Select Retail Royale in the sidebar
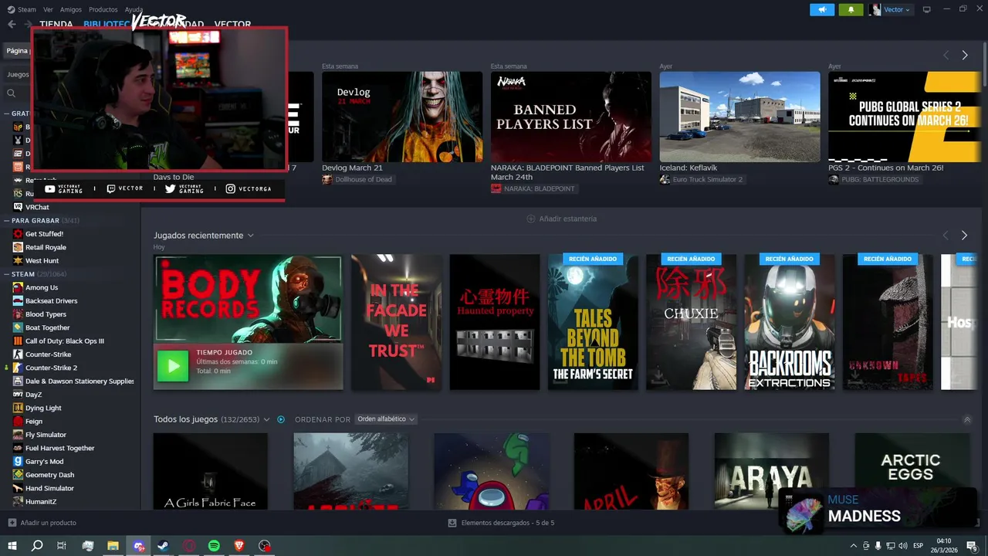The image size is (988, 556). pyautogui.click(x=46, y=247)
